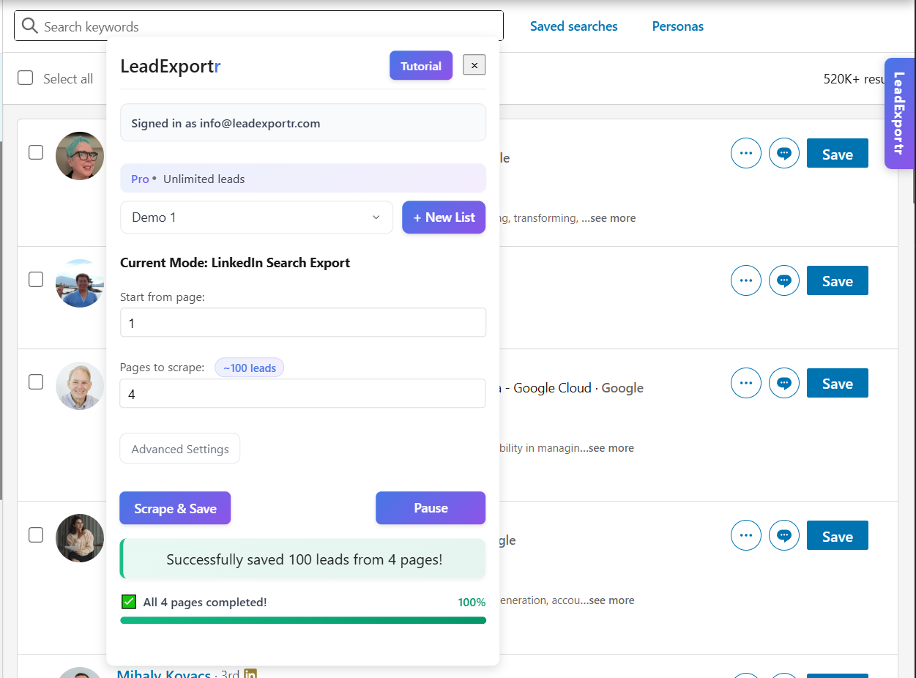Close the LeadExportr popup panel

pyautogui.click(x=474, y=66)
